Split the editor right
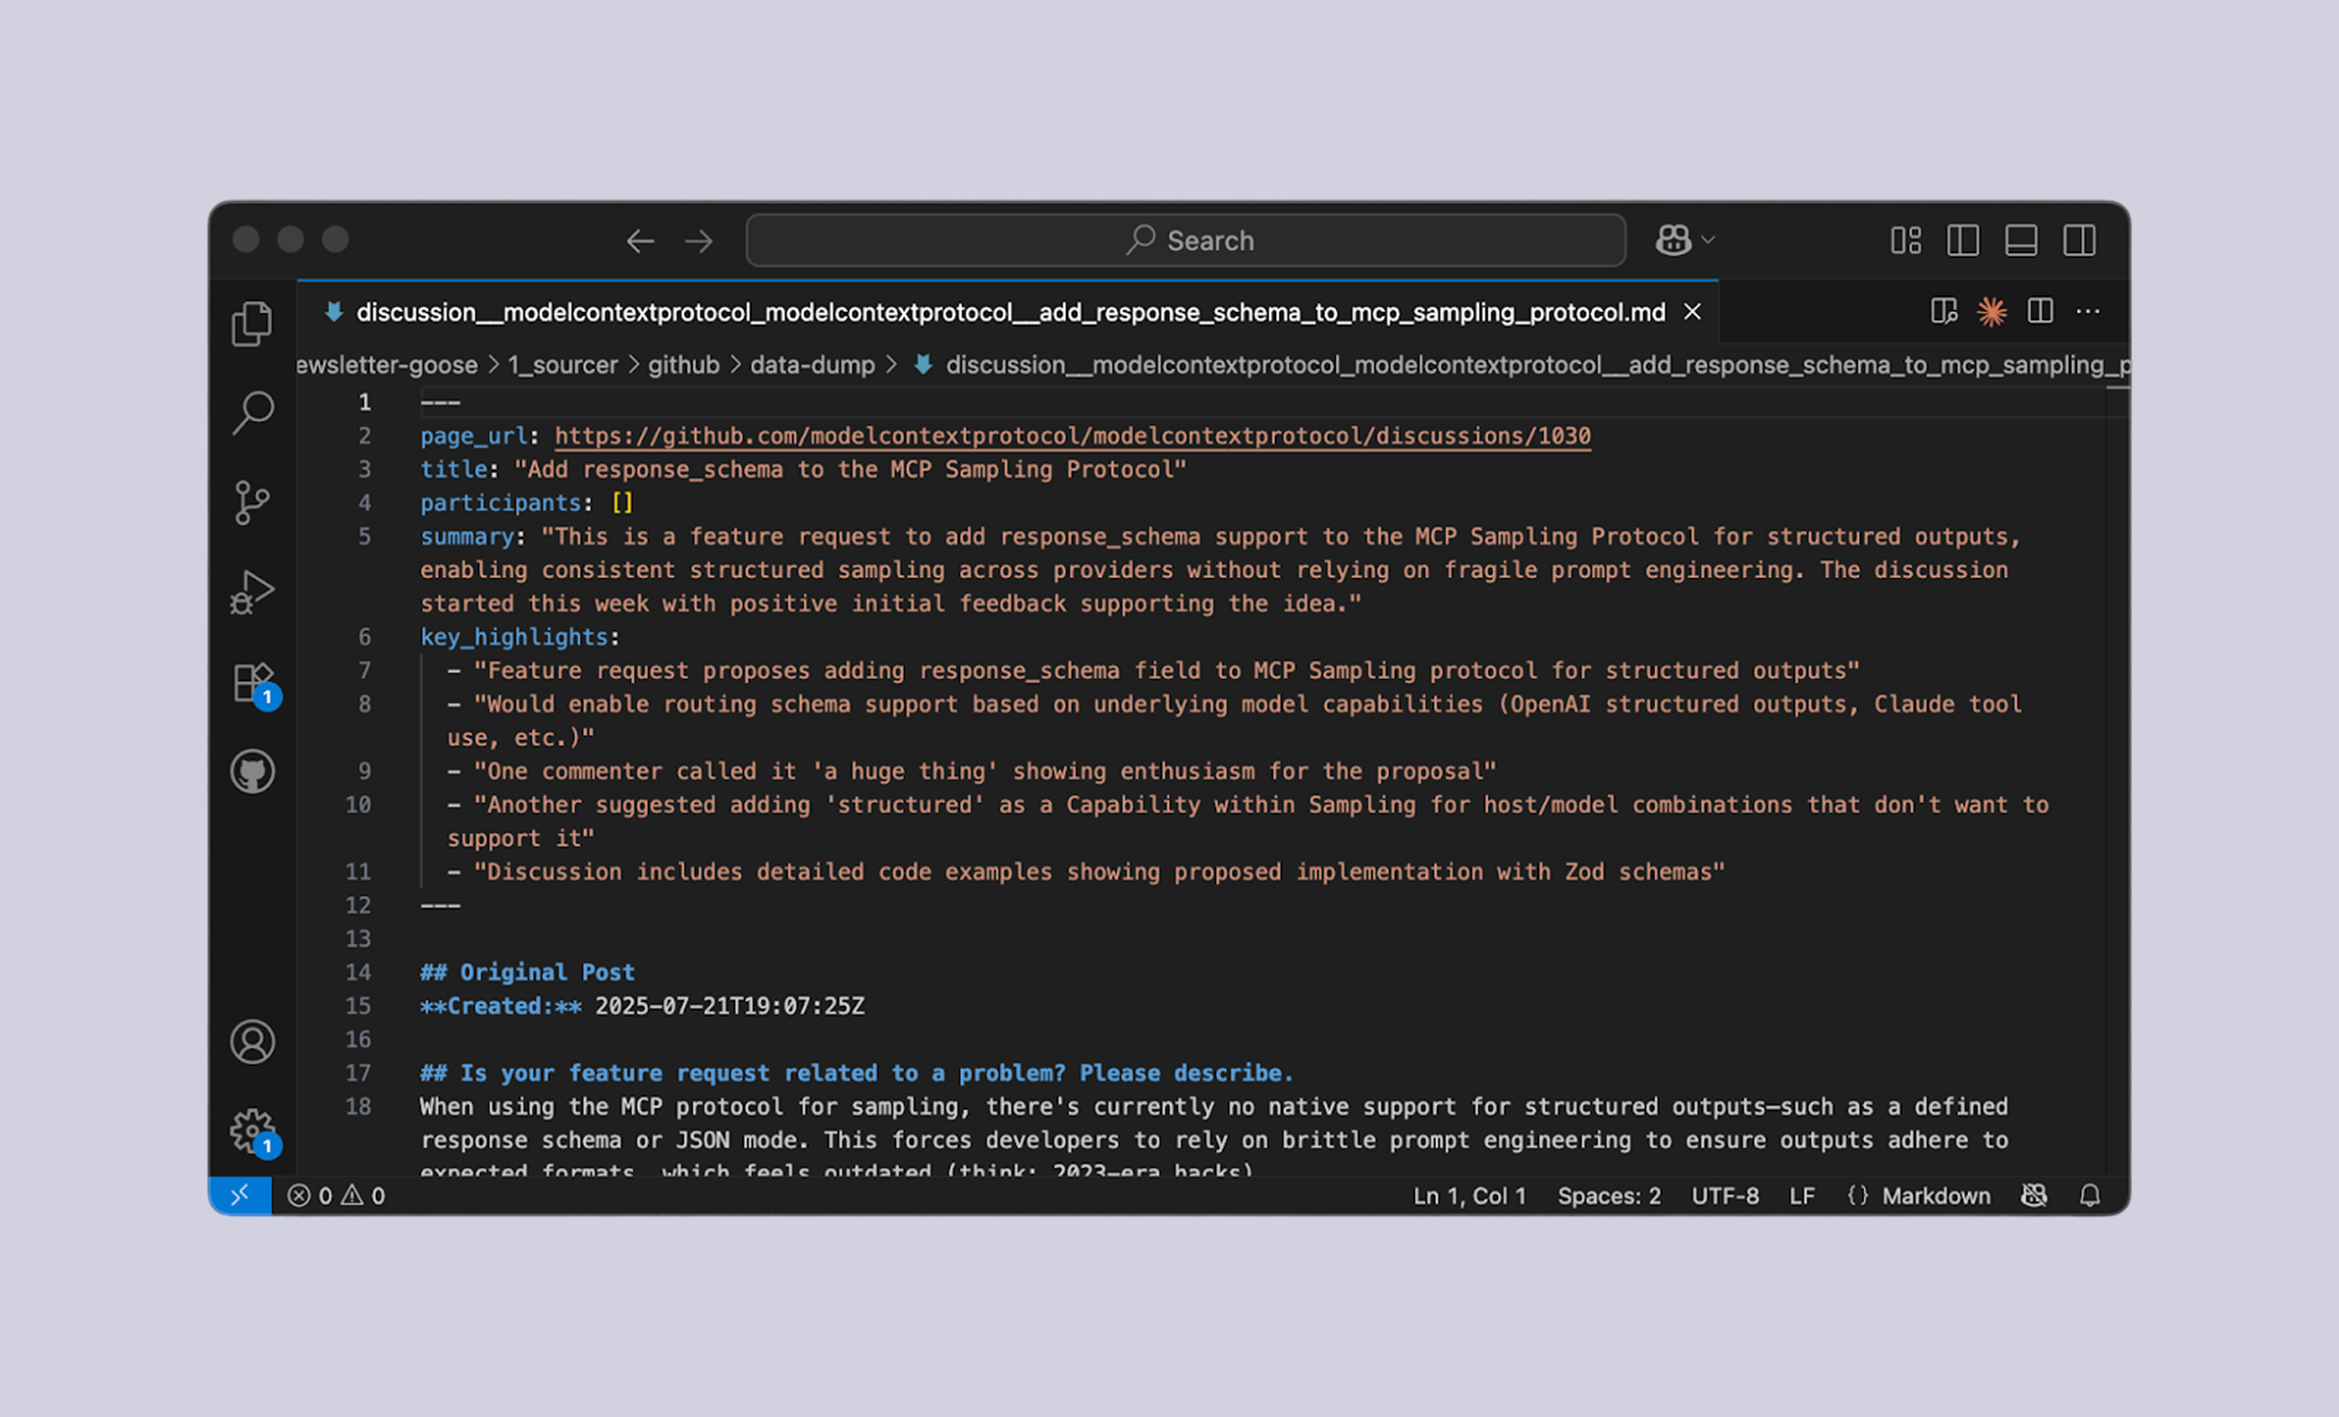The height and width of the screenshot is (1417, 2339). click(2040, 311)
